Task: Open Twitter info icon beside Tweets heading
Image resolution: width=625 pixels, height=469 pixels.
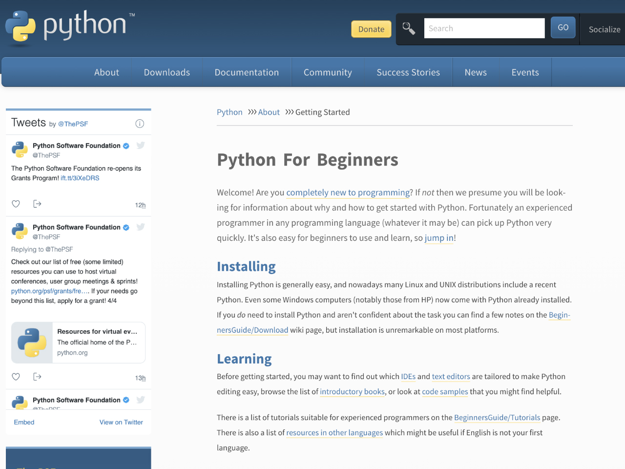Action: [x=140, y=124]
